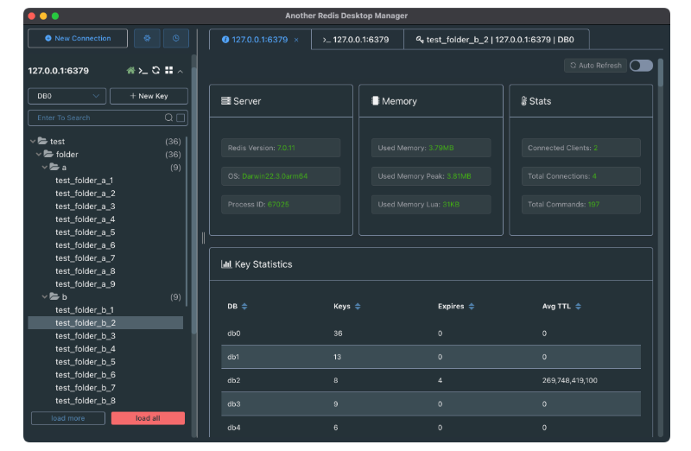Click Avg TTL value 269,748,419,100
Screen dimensions: 691x451
tap(570, 380)
